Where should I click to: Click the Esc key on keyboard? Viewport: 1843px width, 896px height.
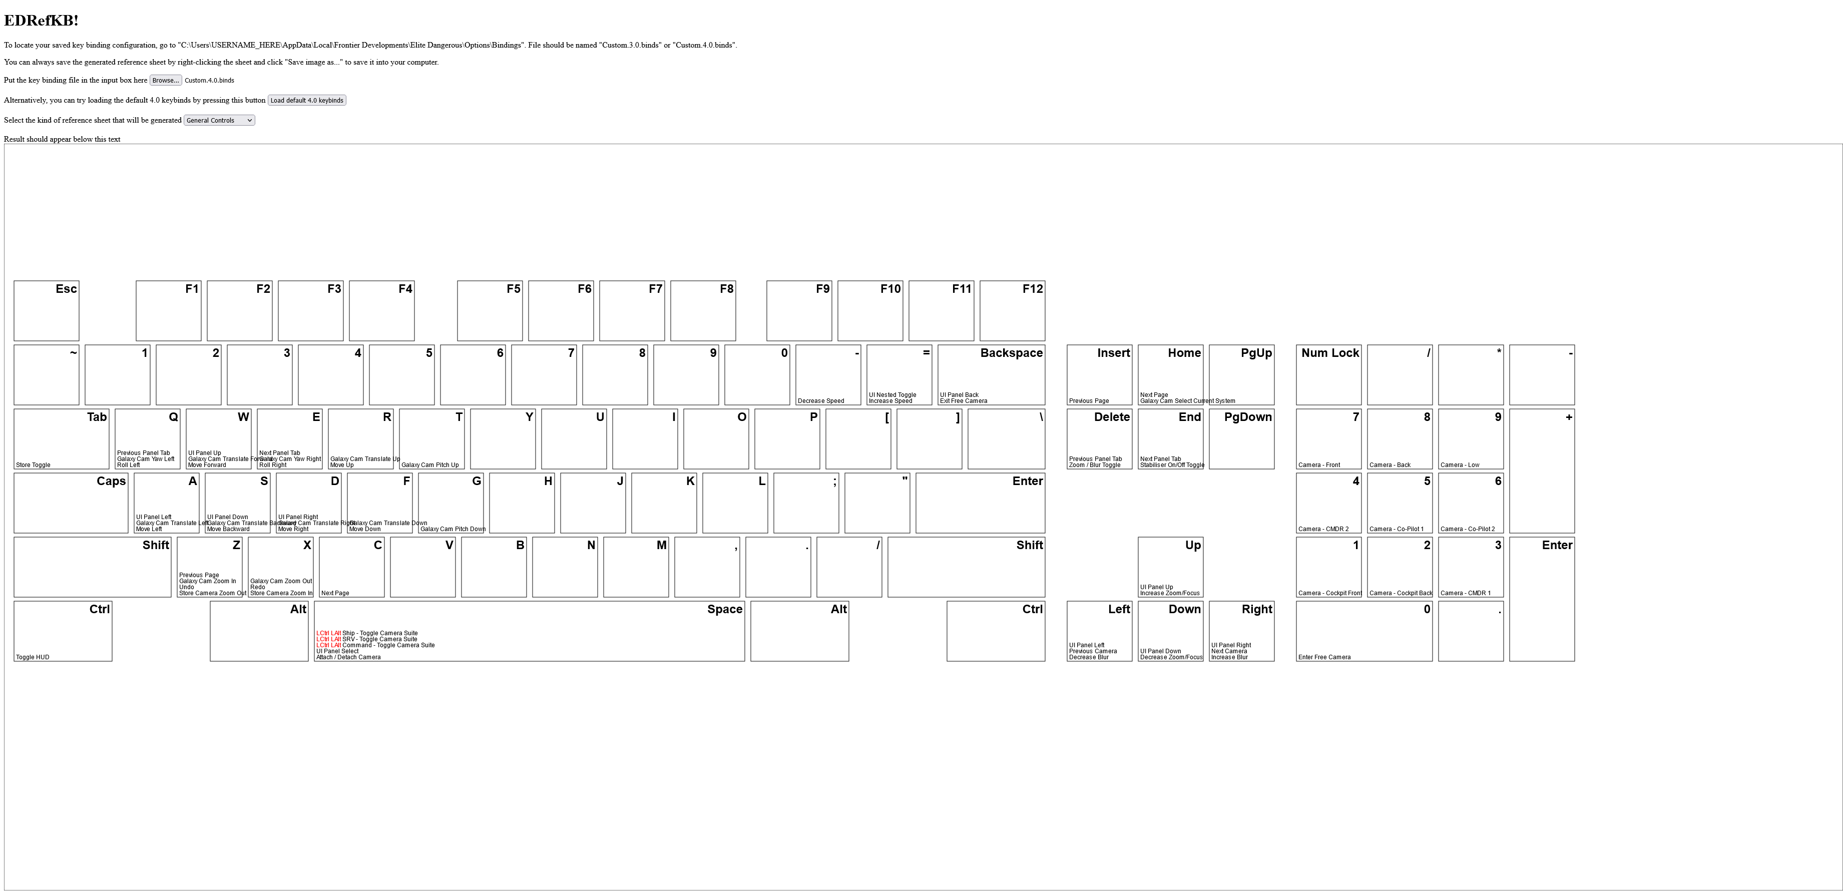click(47, 307)
